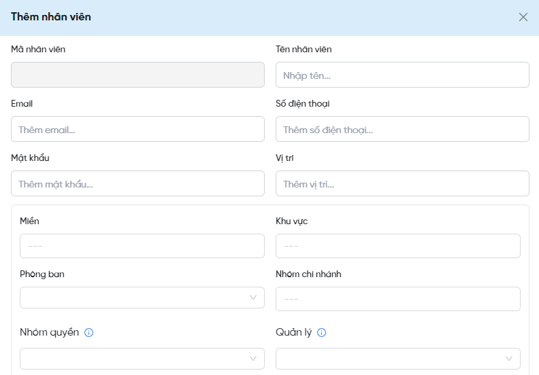Close the Thêm nhân viên dialog

point(523,17)
